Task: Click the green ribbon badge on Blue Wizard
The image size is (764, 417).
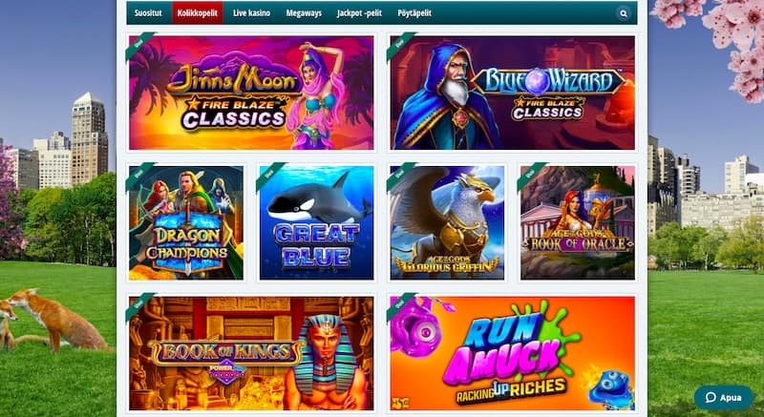Action: point(401,47)
